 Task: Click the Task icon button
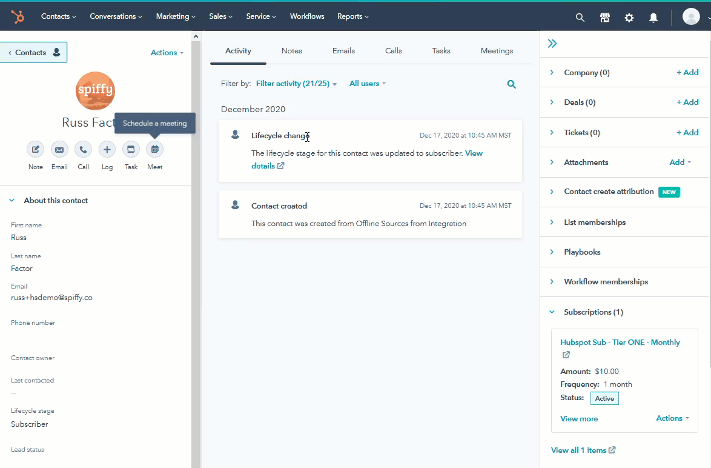(x=131, y=149)
